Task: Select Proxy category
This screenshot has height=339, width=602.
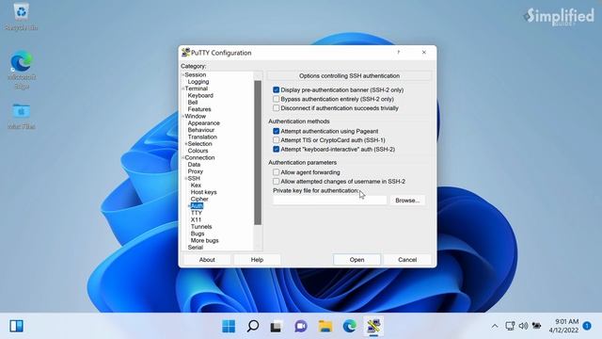Action: [x=195, y=171]
